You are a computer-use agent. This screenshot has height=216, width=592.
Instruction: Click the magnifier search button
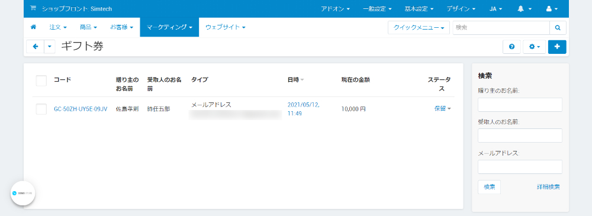pyautogui.click(x=558, y=28)
